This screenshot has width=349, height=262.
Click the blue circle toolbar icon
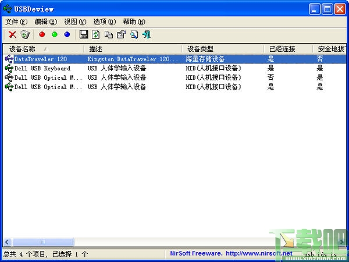tap(67, 34)
